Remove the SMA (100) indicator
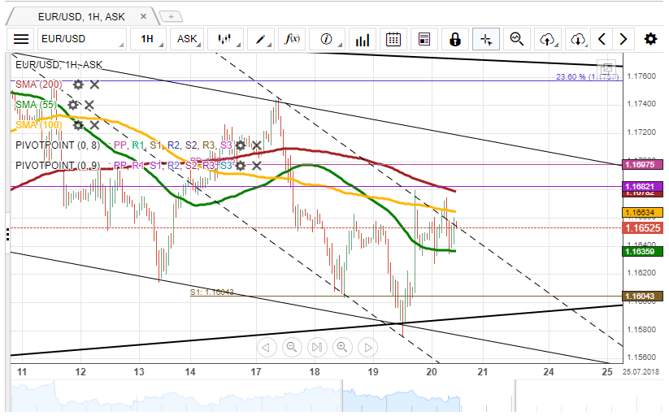 tap(94, 125)
